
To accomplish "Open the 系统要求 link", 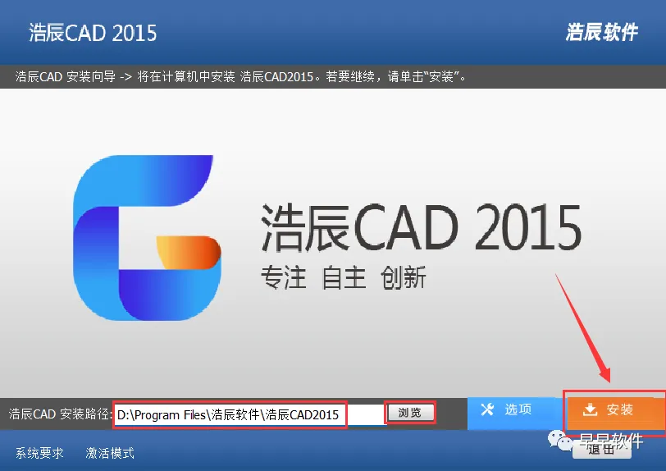I will coord(39,453).
